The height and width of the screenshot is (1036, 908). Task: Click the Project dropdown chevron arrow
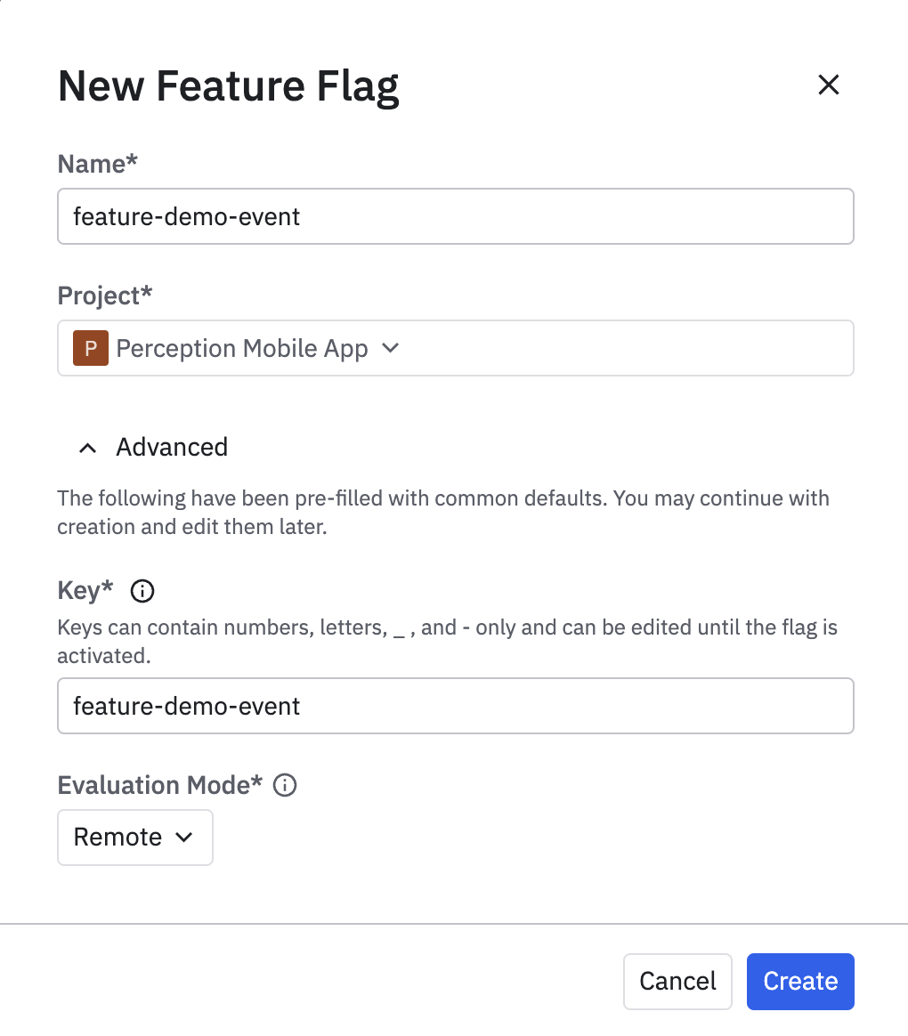pyautogui.click(x=390, y=349)
